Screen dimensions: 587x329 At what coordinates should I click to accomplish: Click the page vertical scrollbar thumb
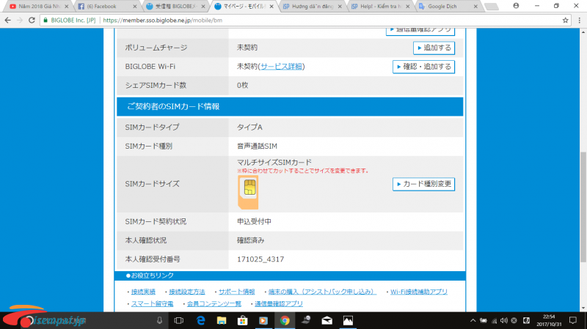click(x=583, y=207)
